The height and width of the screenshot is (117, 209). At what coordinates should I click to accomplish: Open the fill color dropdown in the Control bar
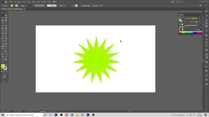[14, 6]
